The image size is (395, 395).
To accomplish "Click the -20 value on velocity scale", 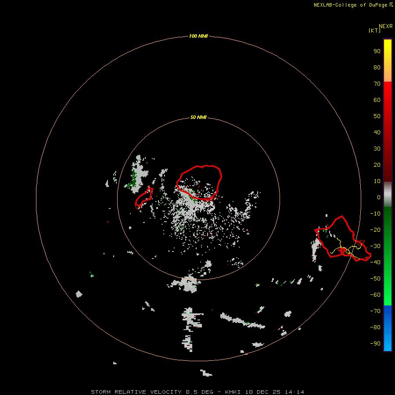I will [375, 230].
